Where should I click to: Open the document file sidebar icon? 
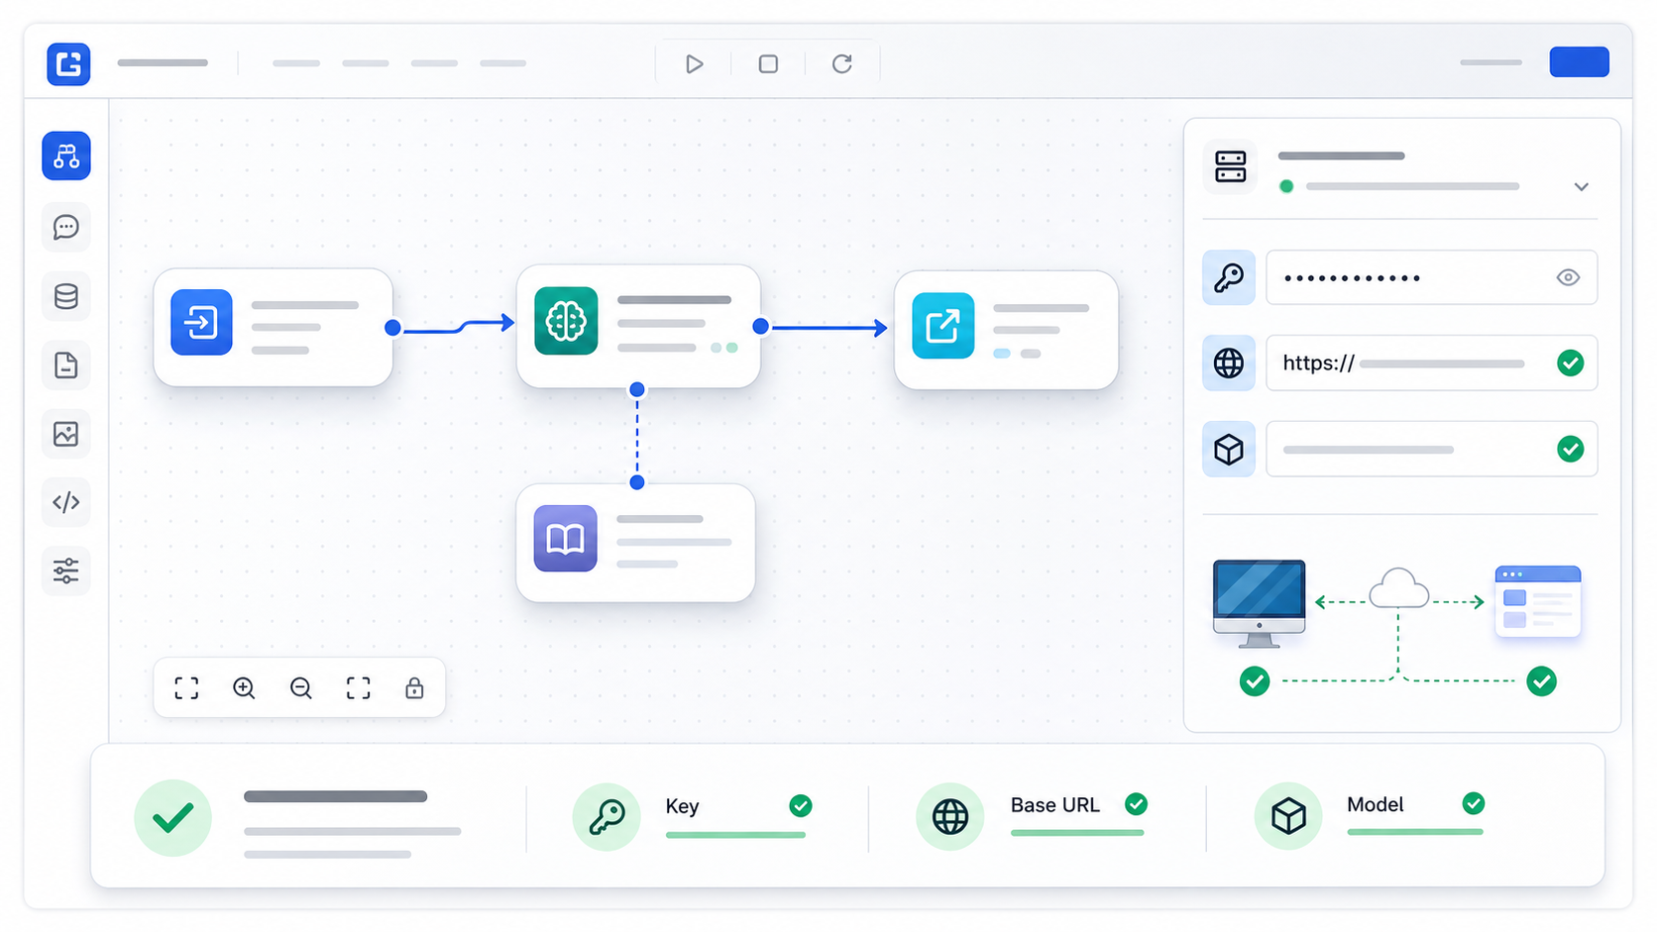click(66, 365)
